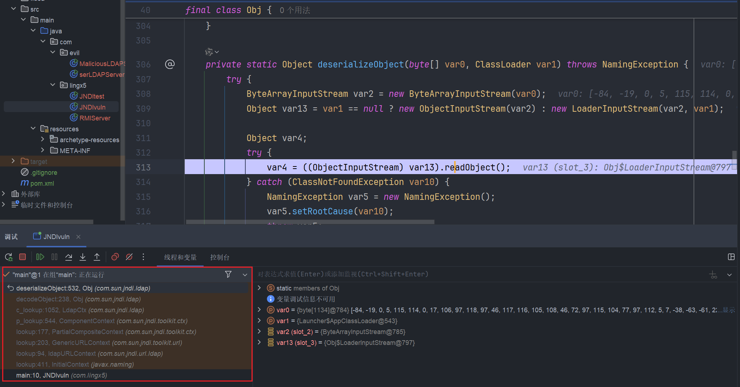740x387 pixels.
Task: Select the lookup:94 ldapURLContext frame
Action: click(x=127, y=353)
